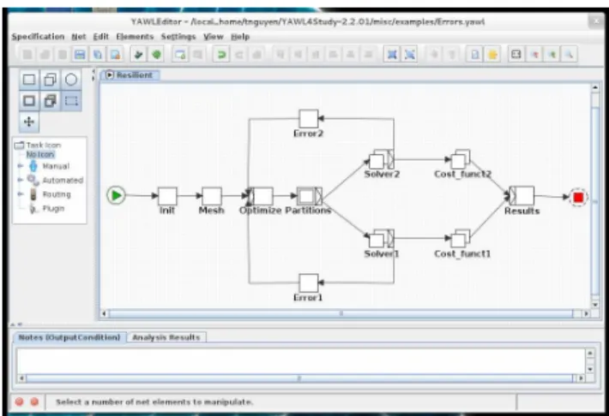This screenshot has width=609, height=416.
Task: Collapse palette panel with splitter arrow
Action: (x=93, y=71)
